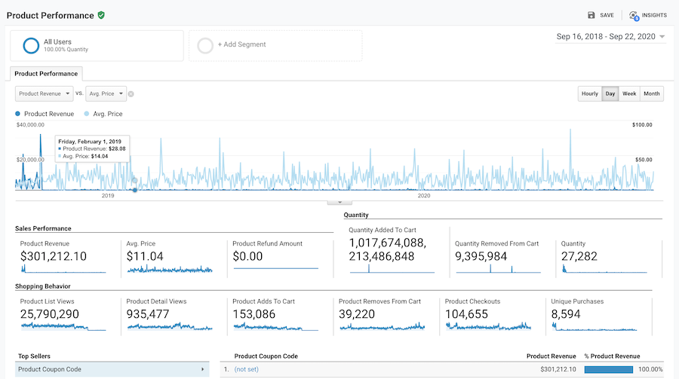Screen dimensions: 679x379
Task: Switch the chart to Month view
Action: [x=651, y=93]
